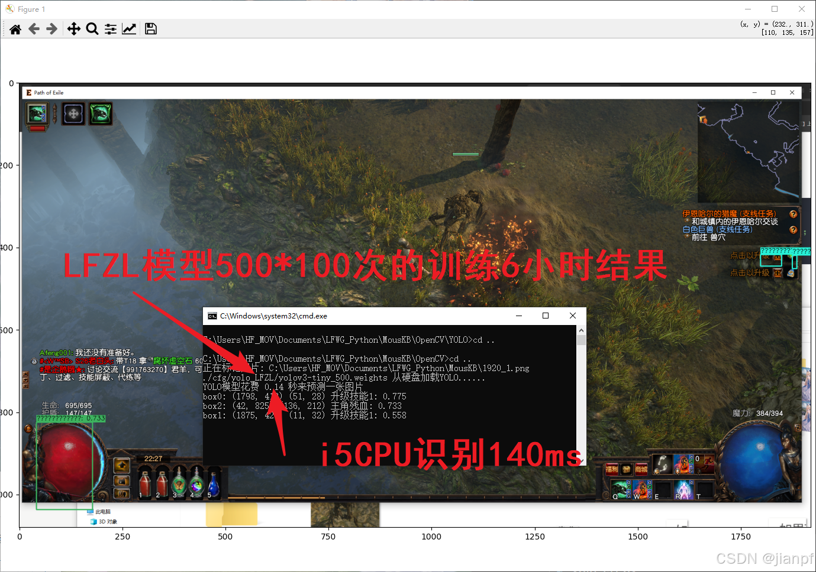Maximize the cmd.exe window
Image resolution: width=816 pixels, height=572 pixels.
click(546, 316)
